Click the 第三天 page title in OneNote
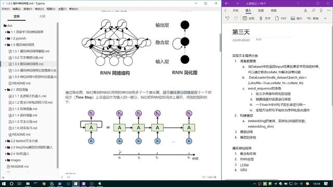This screenshot has width=333, height=187. 241,32
